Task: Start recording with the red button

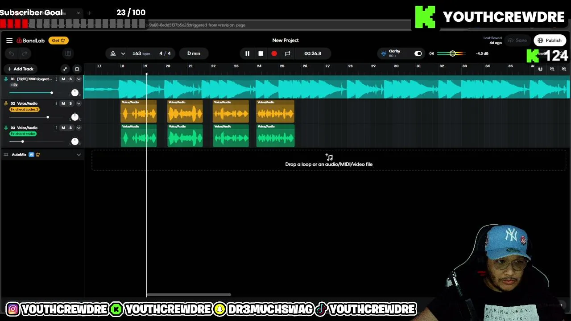Action: 274,53
